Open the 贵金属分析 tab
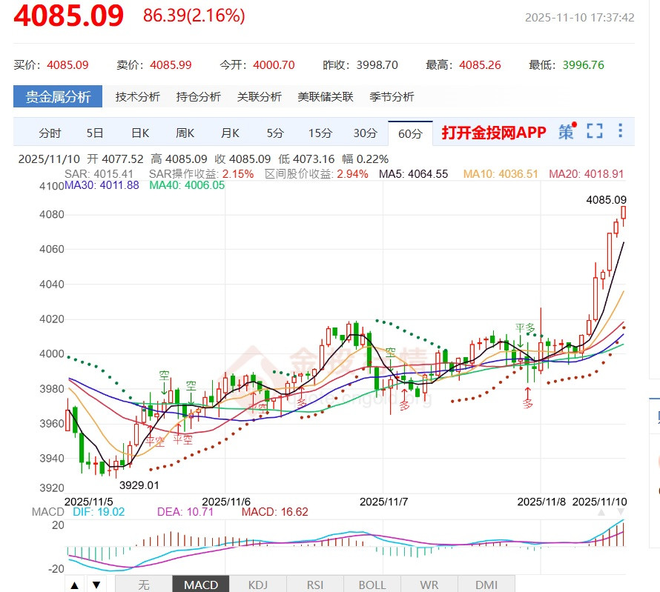This screenshot has height=592, width=660. [x=58, y=97]
